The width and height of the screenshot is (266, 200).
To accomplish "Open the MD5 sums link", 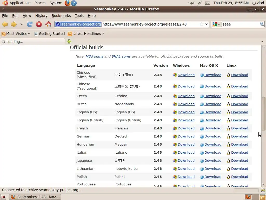I will (94, 57).
